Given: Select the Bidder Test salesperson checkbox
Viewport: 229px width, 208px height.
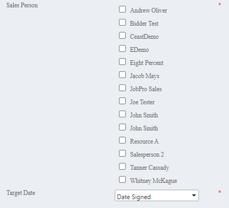Looking at the screenshot, I should click(x=122, y=22).
